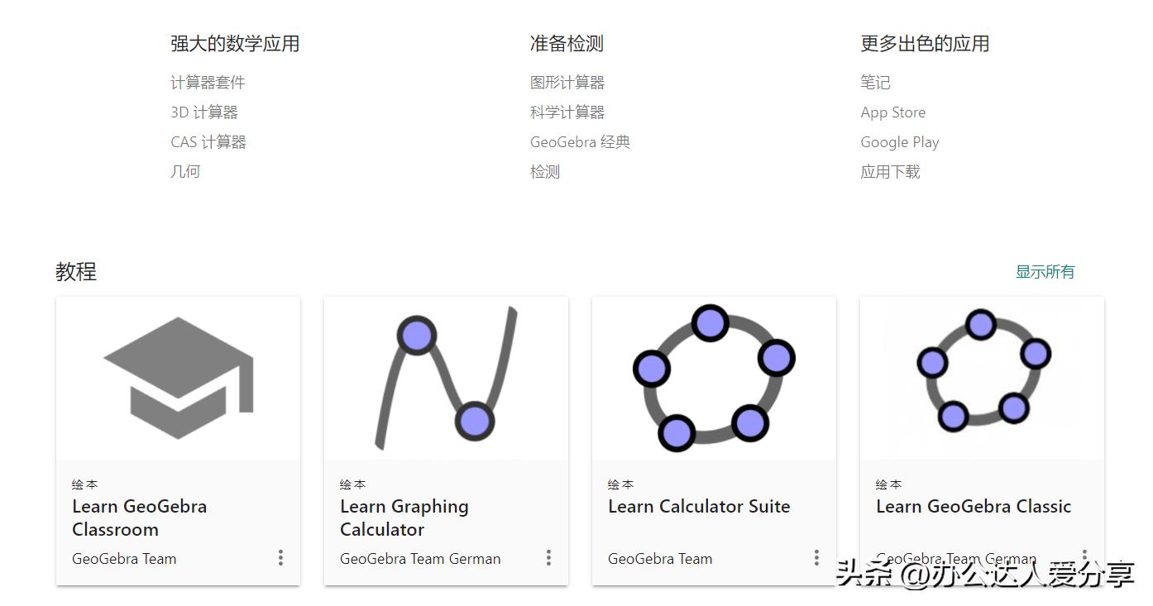Open the three-dot menu on Learn Calculator Suite
Image resolution: width=1153 pixels, height=606 pixels.
click(816, 558)
